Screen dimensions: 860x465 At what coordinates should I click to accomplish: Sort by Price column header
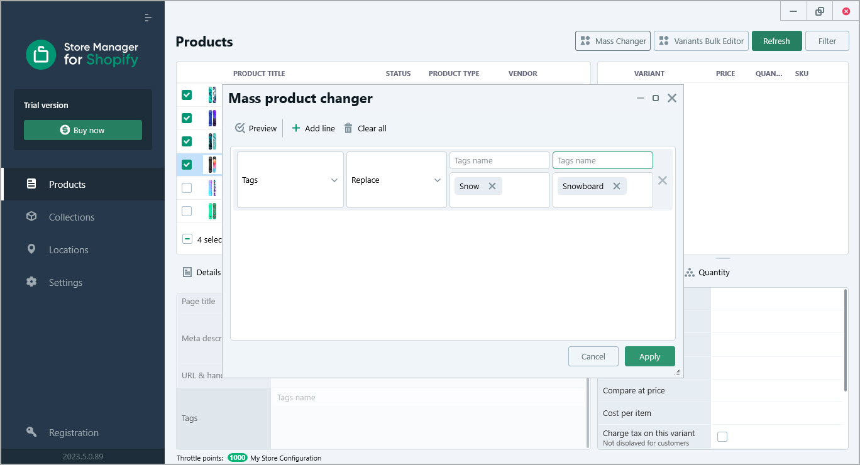coord(725,74)
